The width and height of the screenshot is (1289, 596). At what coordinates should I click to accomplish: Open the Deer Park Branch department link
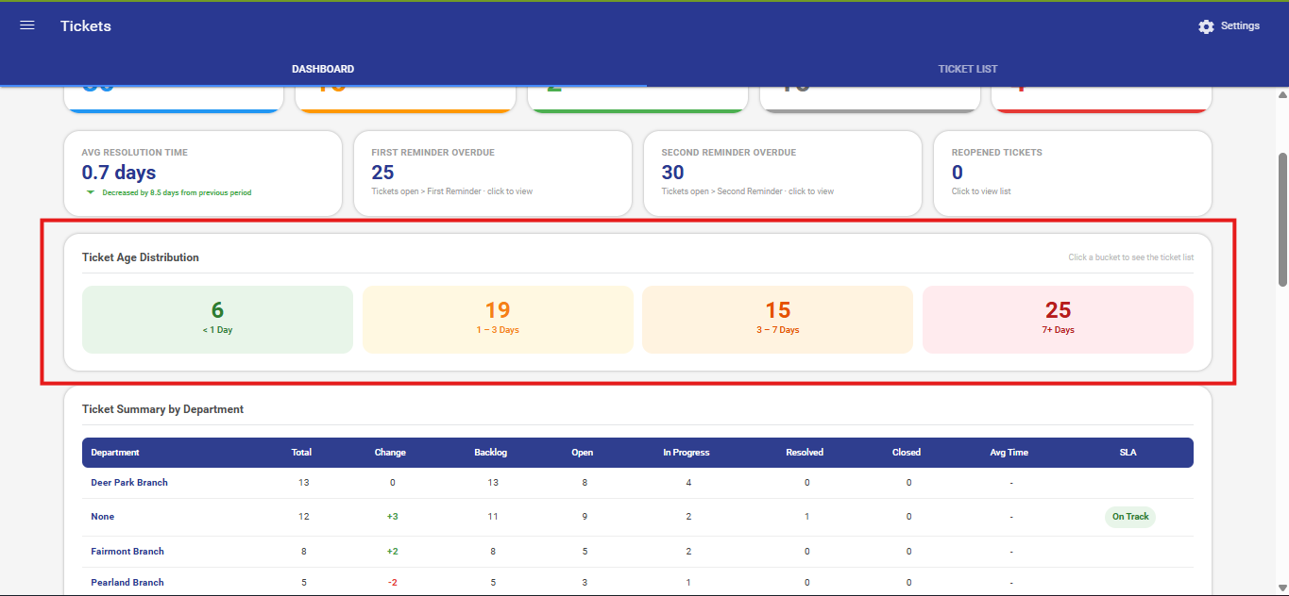[129, 483]
